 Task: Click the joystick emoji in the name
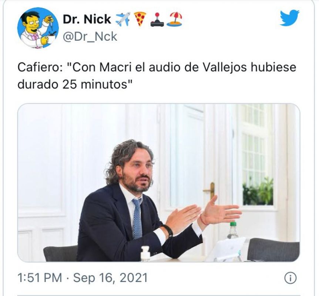tap(157, 20)
